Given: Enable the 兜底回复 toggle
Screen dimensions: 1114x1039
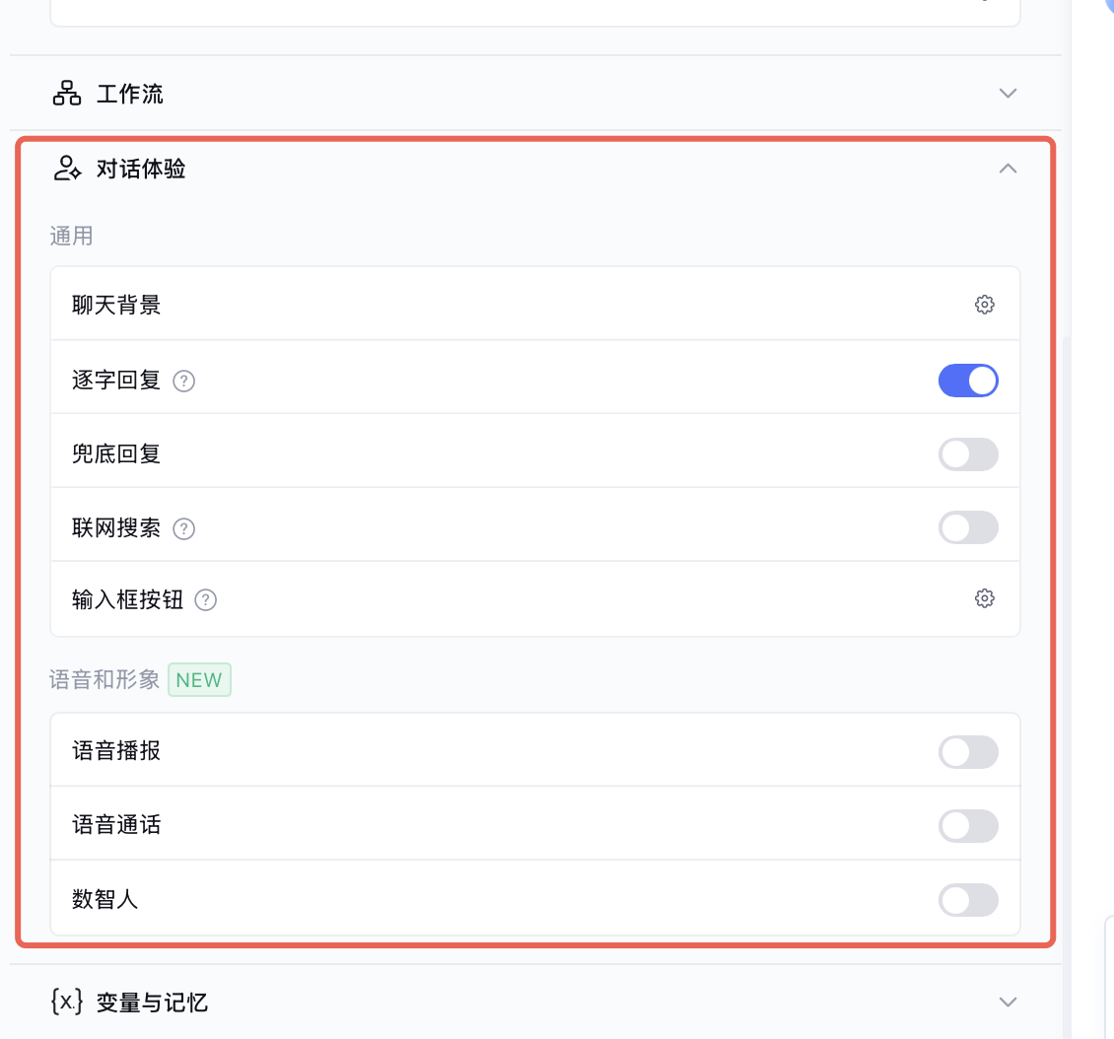Looking at the screenshot, I should (968, 454).
